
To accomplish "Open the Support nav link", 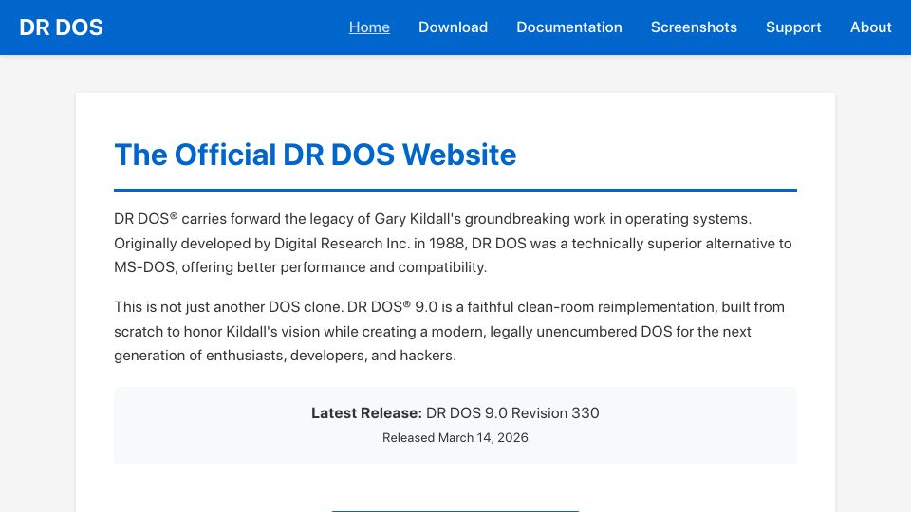I will pos(793,27).
